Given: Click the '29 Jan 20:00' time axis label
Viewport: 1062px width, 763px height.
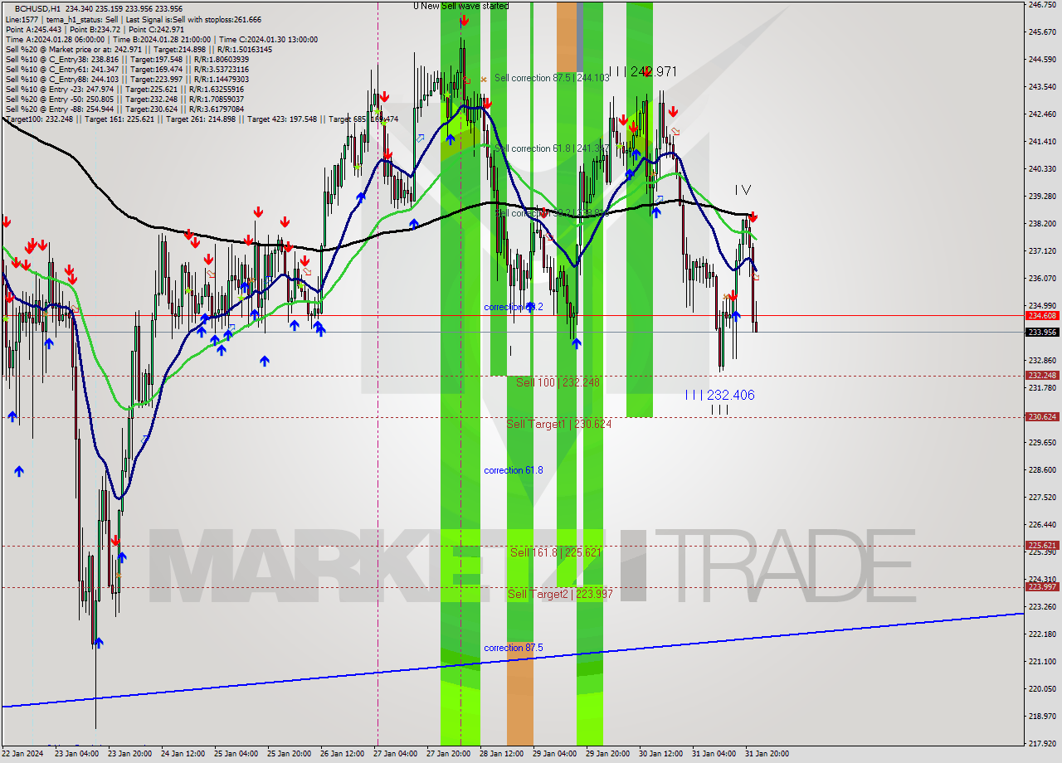Looking at the screenshot, I should coord(607,754).
